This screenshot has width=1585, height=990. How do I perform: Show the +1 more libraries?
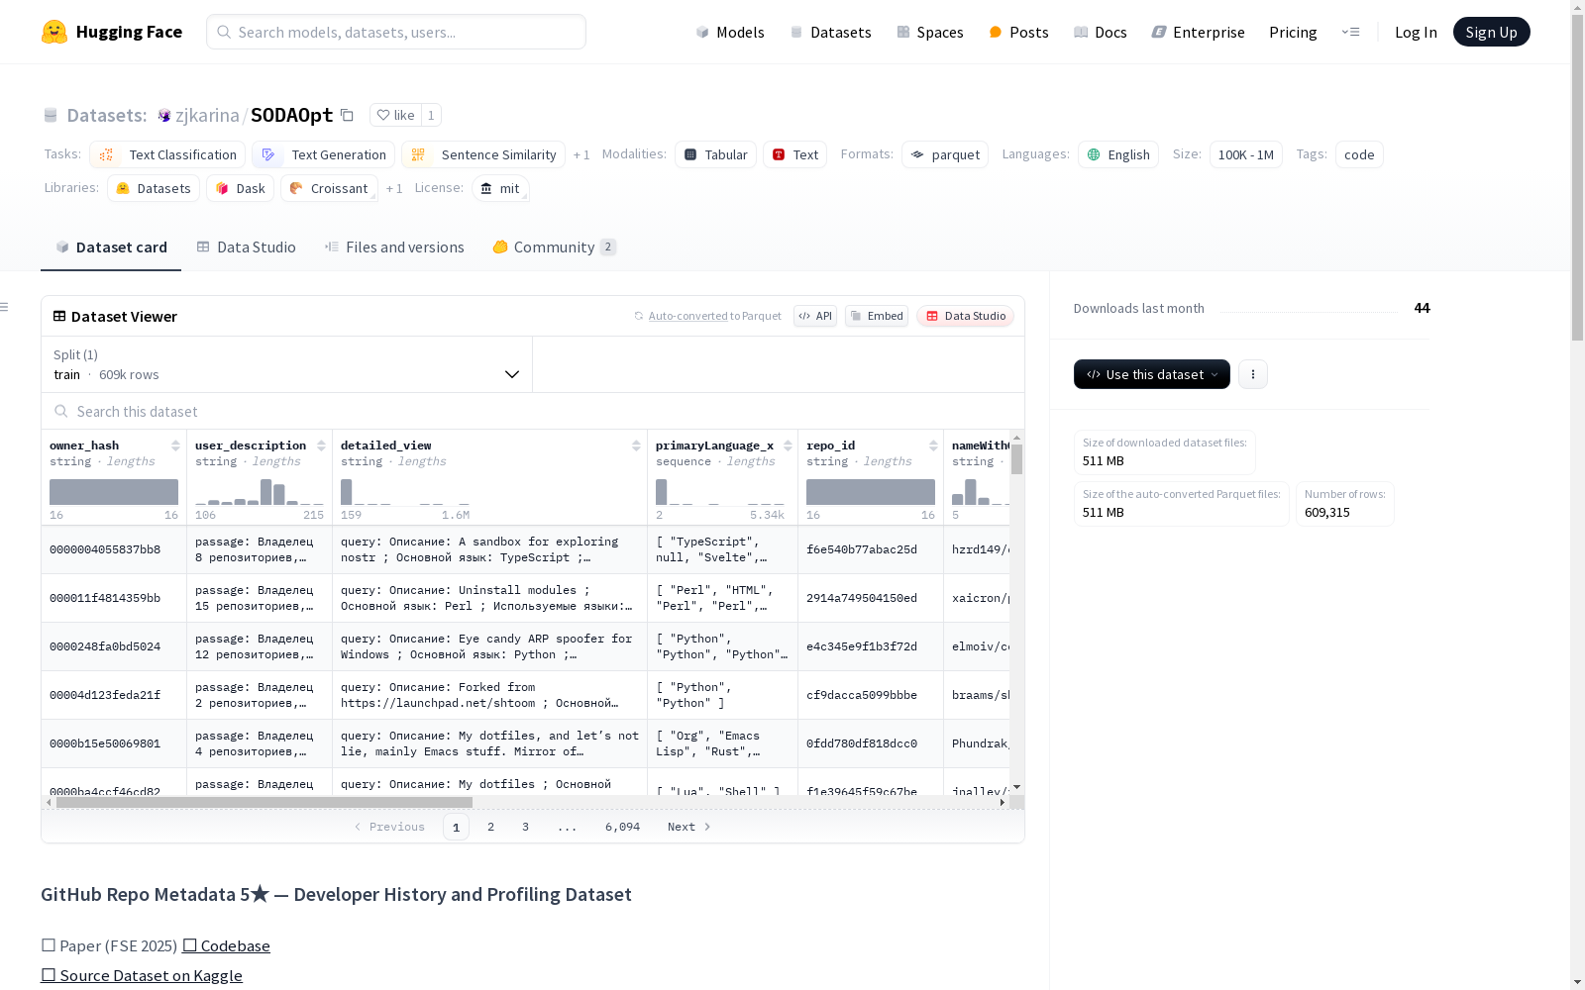pos(394,188)
